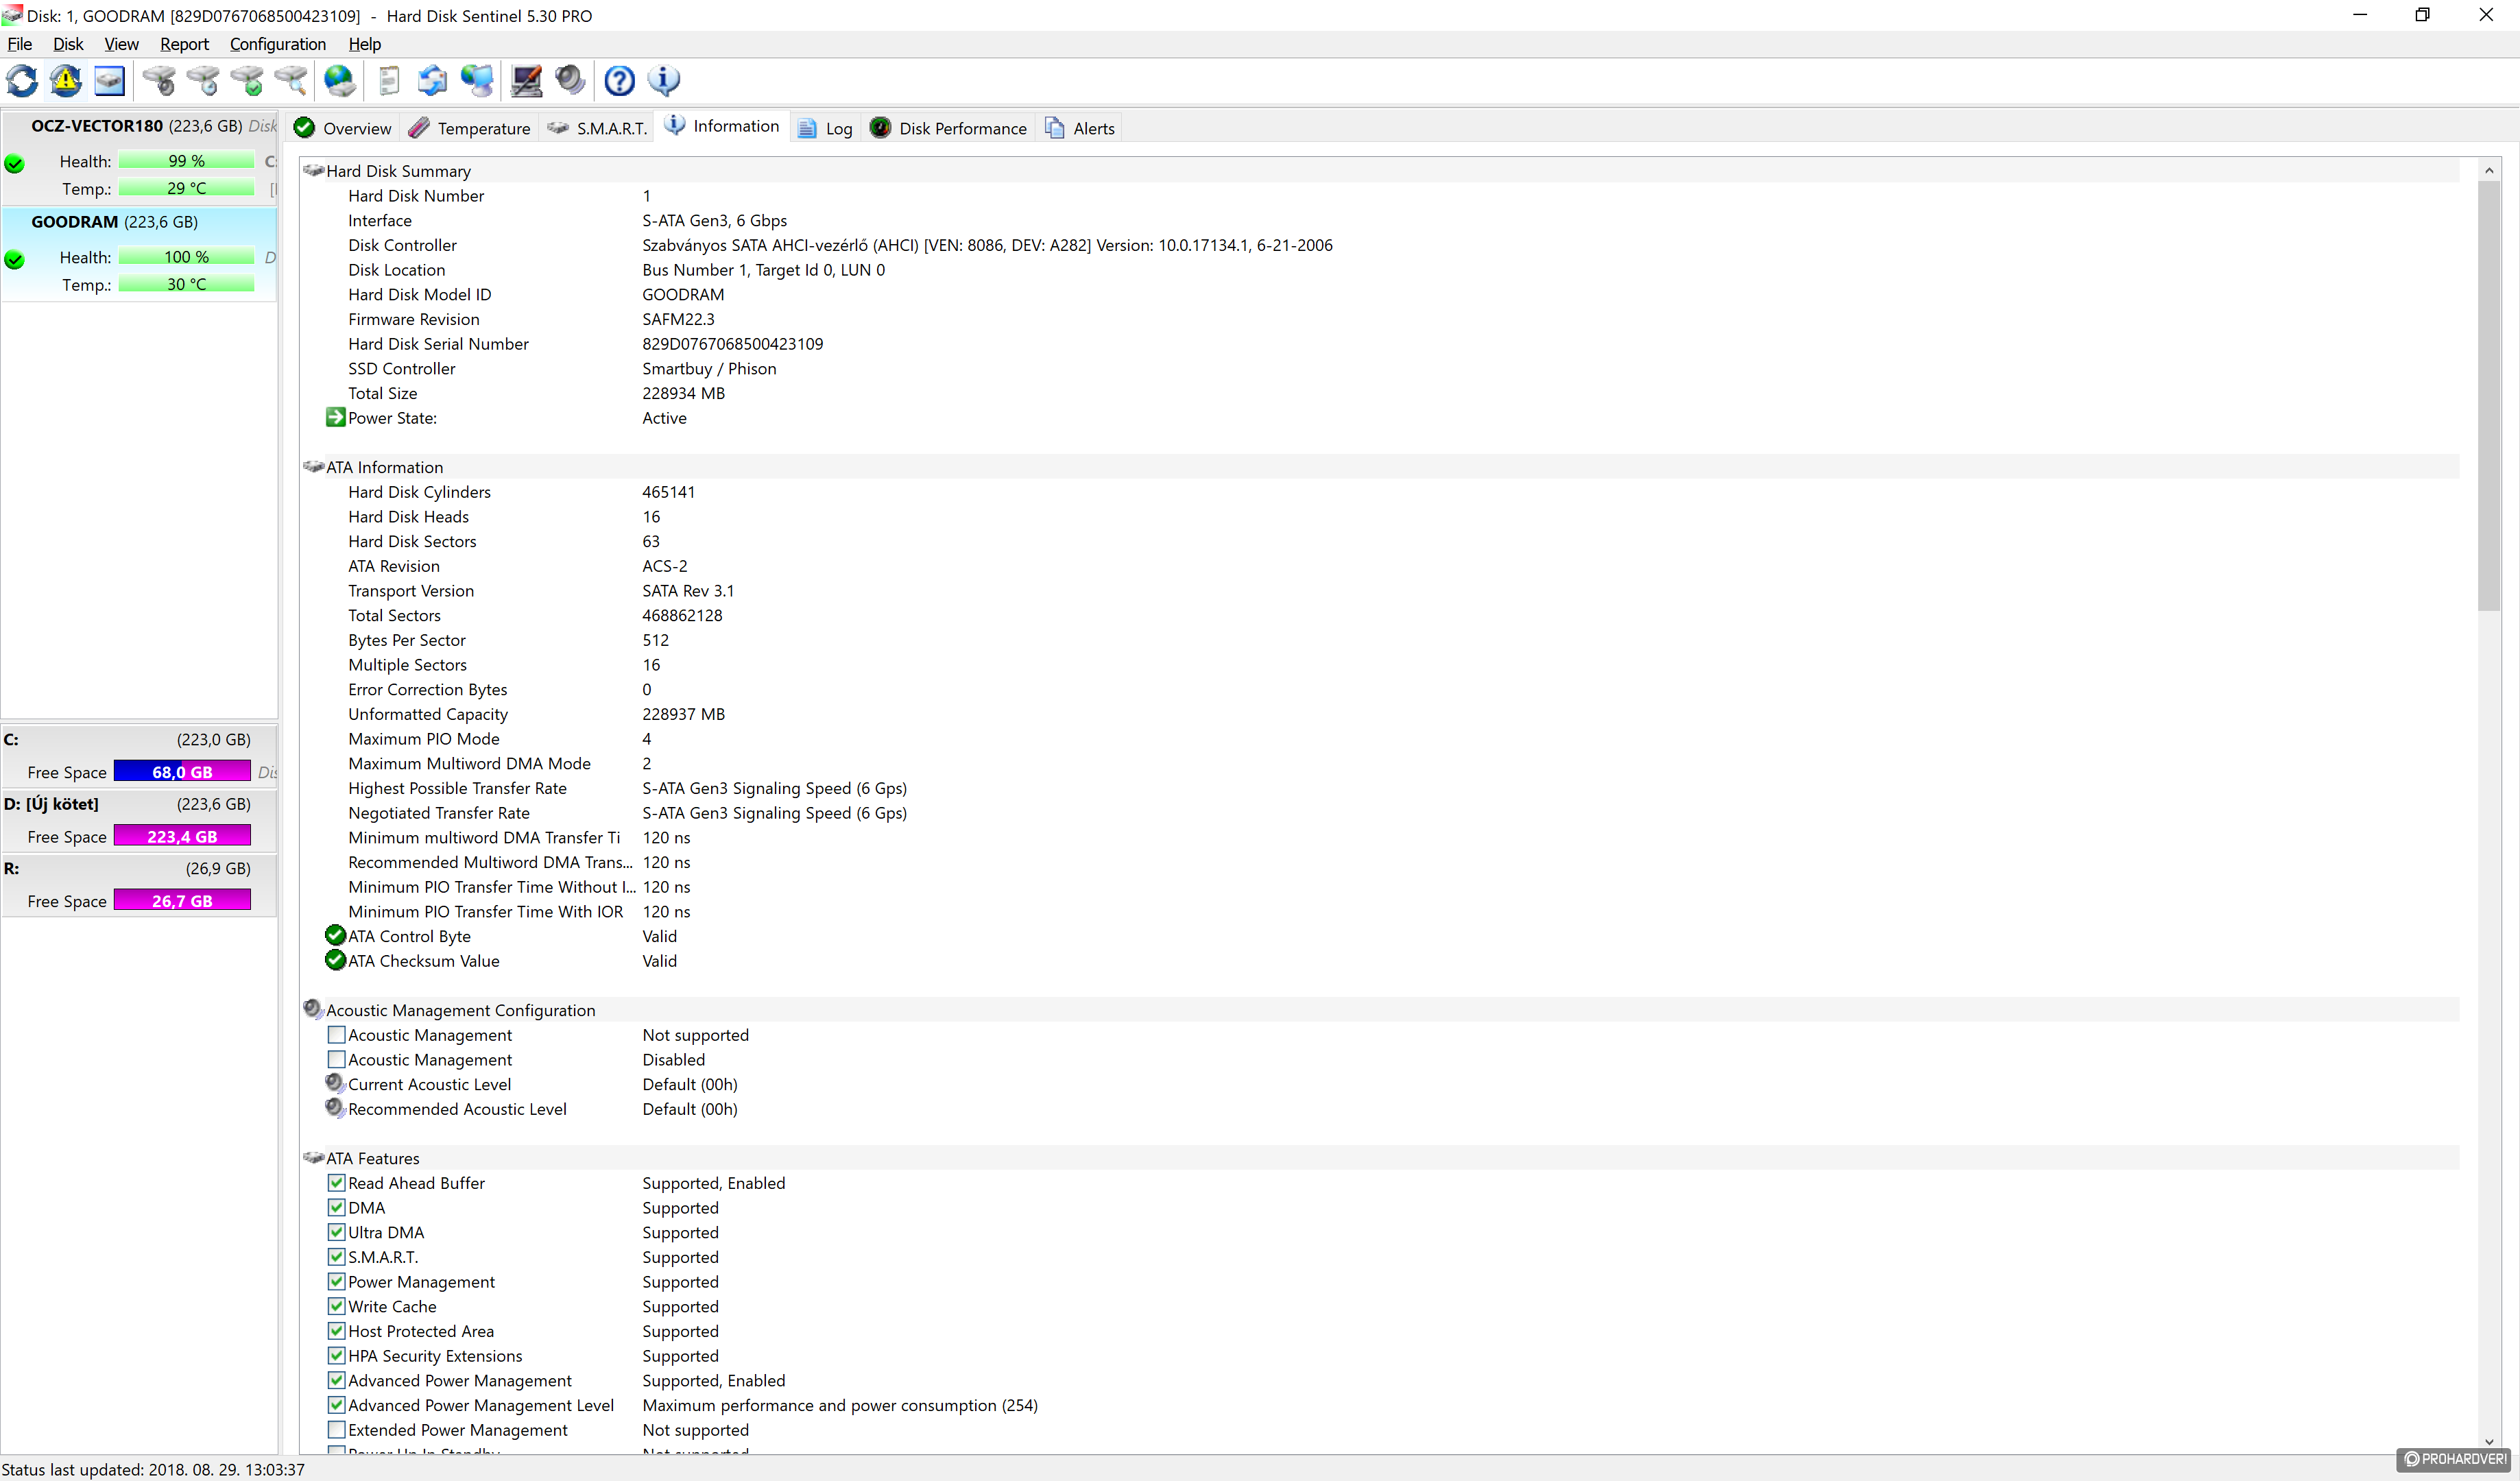Toggle the Acoustic Management Not supported checkbox
The height and width of the screenshot is (1481, 2520).
pos(337,1034)
